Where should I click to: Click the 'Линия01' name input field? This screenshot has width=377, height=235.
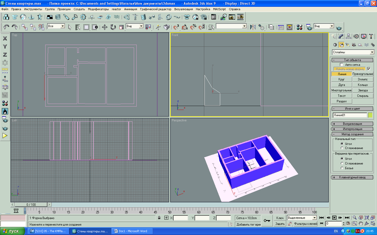click(350, 115)
